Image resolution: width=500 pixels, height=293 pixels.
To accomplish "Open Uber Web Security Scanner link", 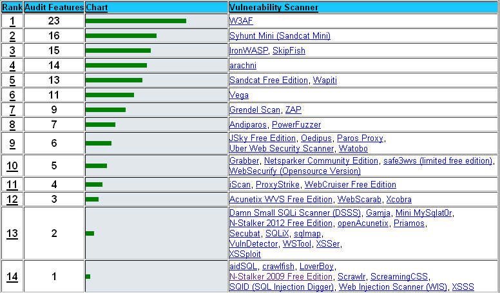I will point(281,149).
